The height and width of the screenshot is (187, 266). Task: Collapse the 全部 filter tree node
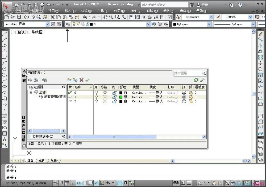click(31, 93)
